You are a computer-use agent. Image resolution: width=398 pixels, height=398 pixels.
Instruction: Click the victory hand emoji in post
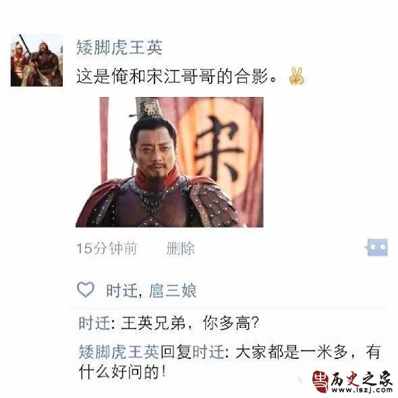point(296,76)
